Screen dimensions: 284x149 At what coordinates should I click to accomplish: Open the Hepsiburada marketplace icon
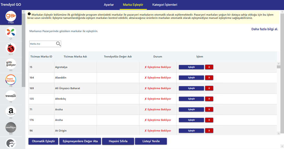(11, 80)
